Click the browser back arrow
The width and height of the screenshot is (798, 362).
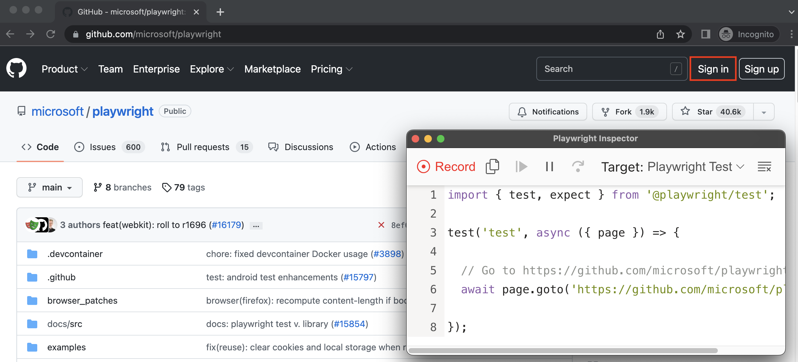[x=10, y=34]
